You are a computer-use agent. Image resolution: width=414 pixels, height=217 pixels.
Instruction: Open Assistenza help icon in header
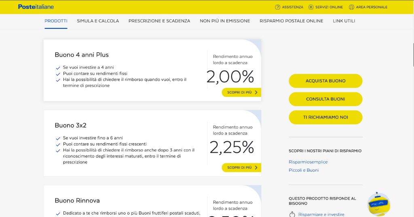[x=277, y=7]
